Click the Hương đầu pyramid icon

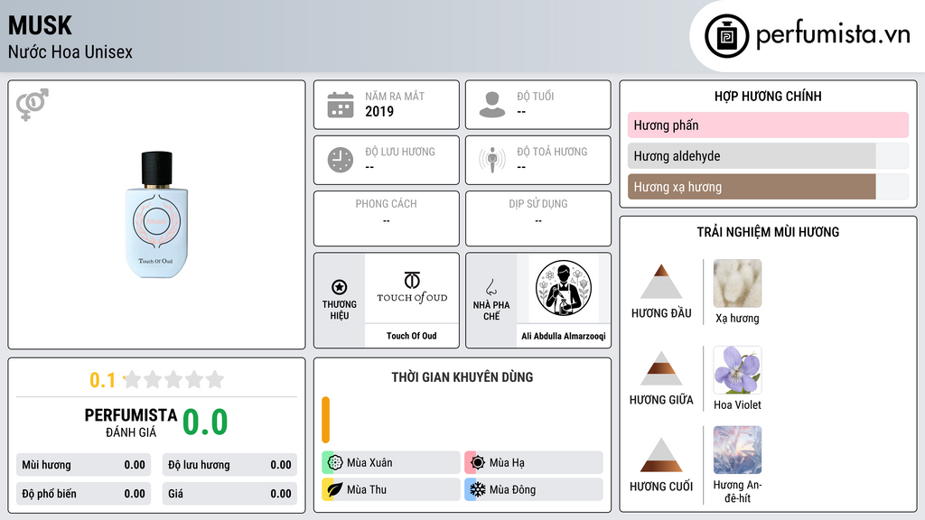pyautogui.click(x=661, y=282)
